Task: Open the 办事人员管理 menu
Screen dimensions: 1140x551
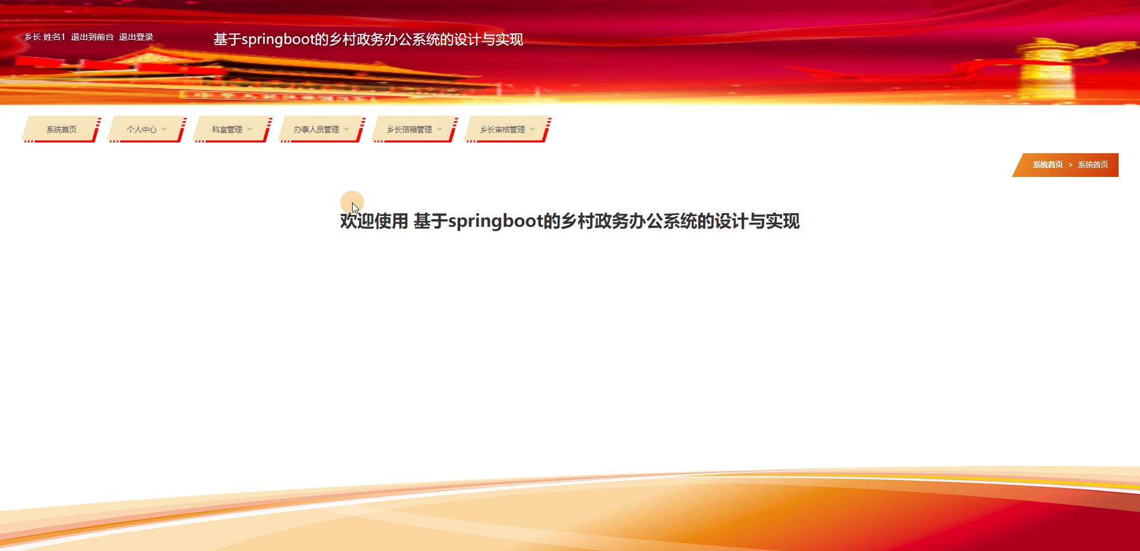Action: pyautogui.click(x=321, y=129)
